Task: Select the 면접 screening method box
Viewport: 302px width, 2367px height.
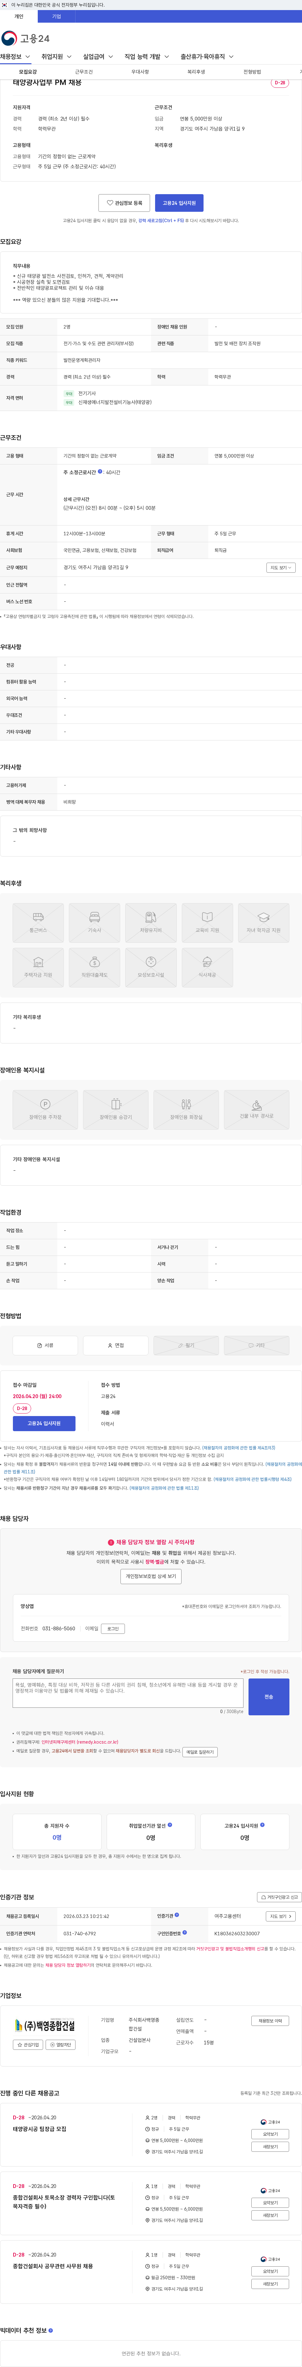Action: point(116,1345)
